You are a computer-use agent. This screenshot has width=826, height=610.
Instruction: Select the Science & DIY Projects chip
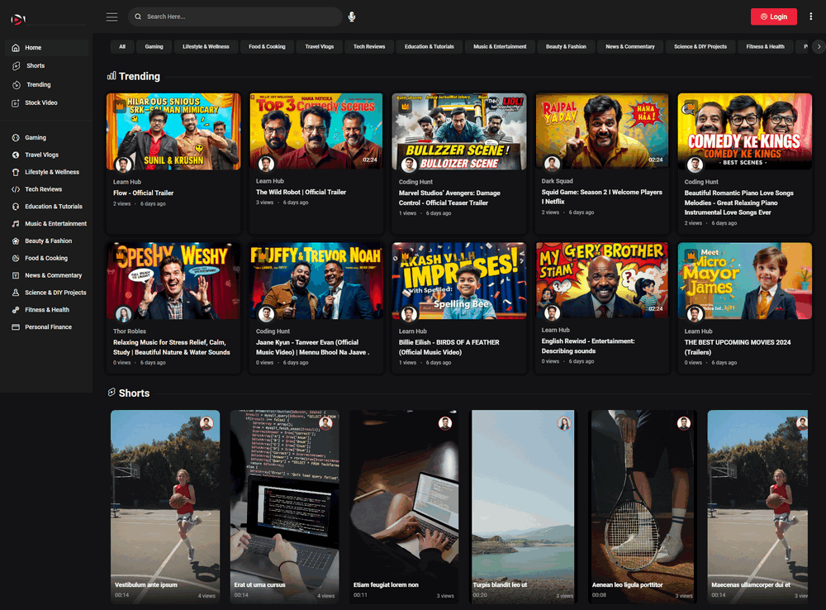700,47
